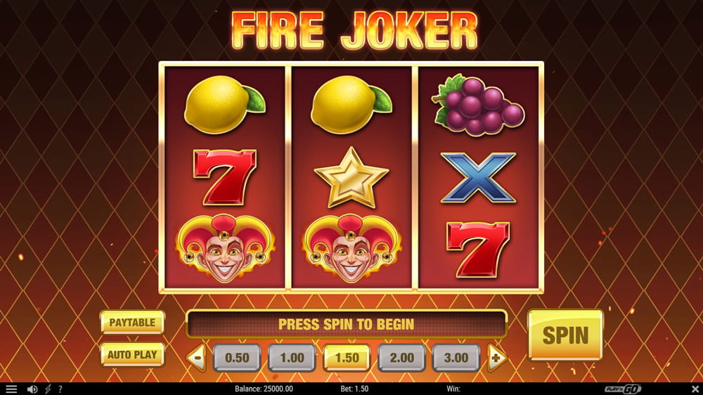This screenshot has height=395, width=703.
Task: Click the joker face on the left reel
Action: tap(225, 248)
